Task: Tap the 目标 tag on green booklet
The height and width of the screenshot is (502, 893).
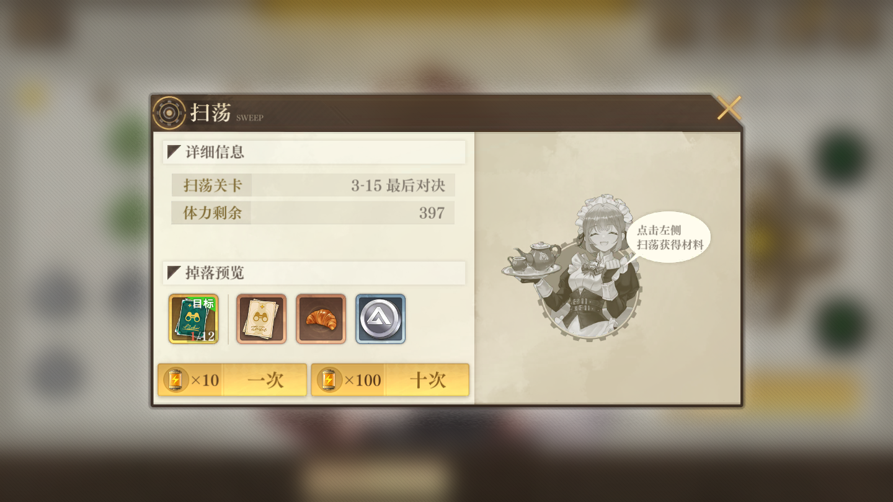Action: (x=203, y=304)
